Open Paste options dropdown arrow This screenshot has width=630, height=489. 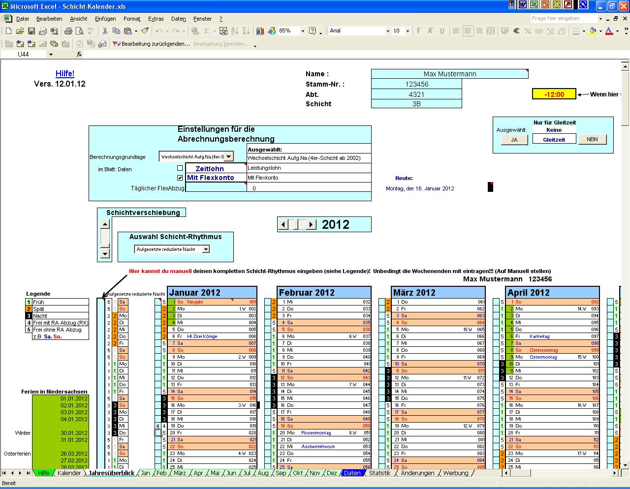coord(135,31)
